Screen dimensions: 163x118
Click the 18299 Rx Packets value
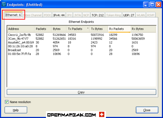(x=113, y=35)
